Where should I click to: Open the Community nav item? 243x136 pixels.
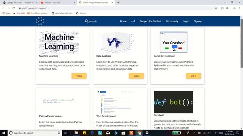(x=172, y=21)
